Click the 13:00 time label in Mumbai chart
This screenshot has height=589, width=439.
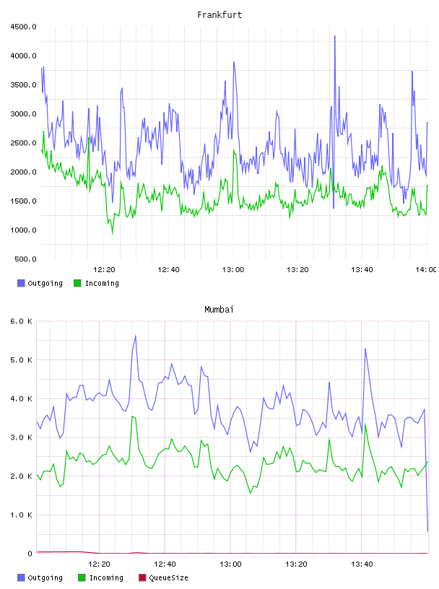coord(230,564)
